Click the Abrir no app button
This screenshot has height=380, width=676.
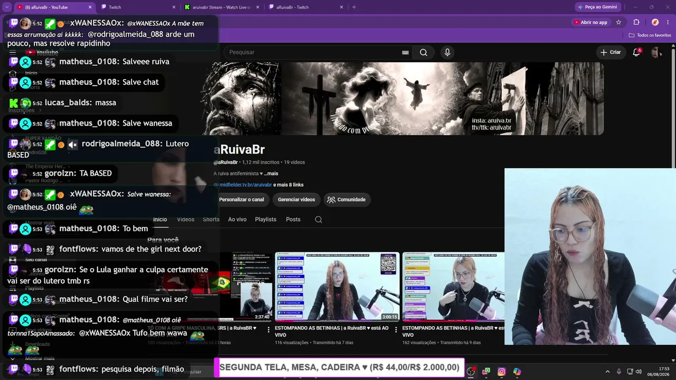(x=590, y=22)
